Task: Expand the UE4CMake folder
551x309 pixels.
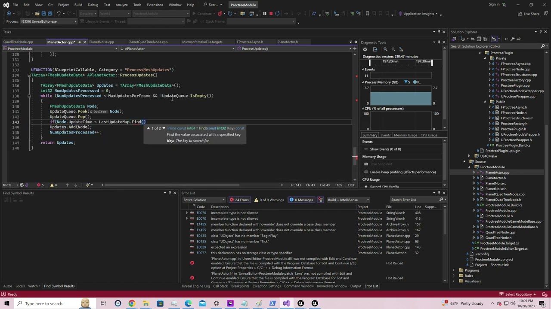Action: point(469,156)
